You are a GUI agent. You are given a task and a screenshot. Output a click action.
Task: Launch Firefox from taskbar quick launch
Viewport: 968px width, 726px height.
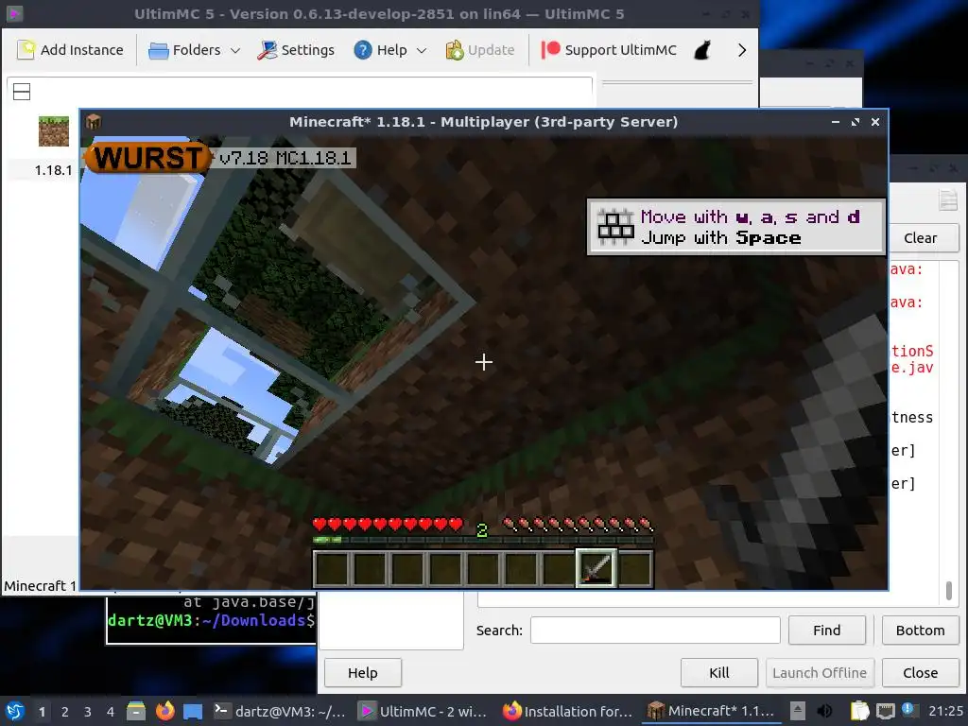164,711
